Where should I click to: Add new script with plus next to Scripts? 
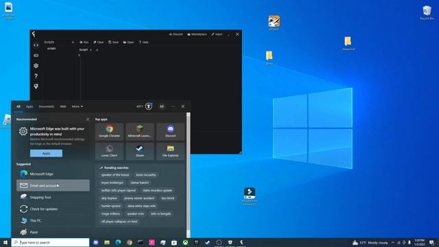pyautogui.click(x=73, y=43)
